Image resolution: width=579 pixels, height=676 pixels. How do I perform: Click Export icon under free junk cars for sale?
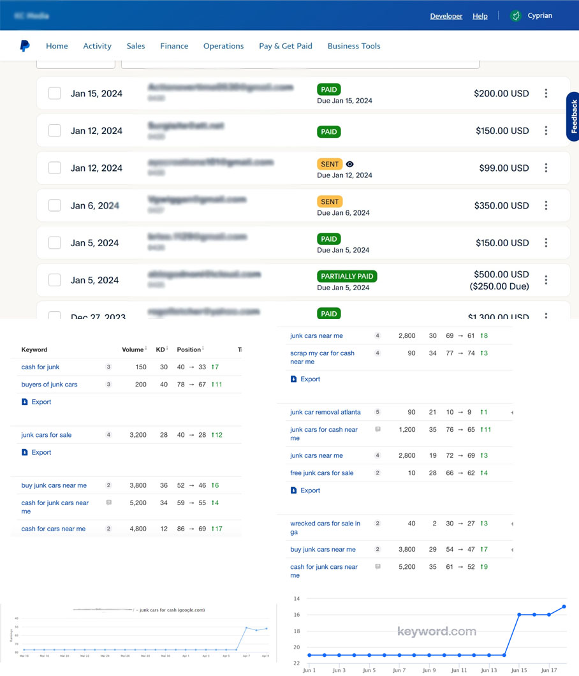pyautogui.click(x=294, y=490)
